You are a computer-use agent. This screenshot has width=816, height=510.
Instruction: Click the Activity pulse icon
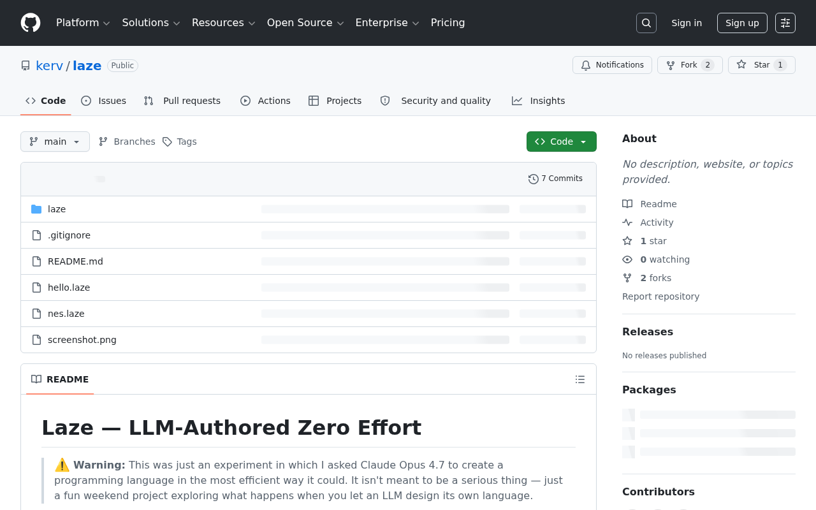(x=627, y=222)
